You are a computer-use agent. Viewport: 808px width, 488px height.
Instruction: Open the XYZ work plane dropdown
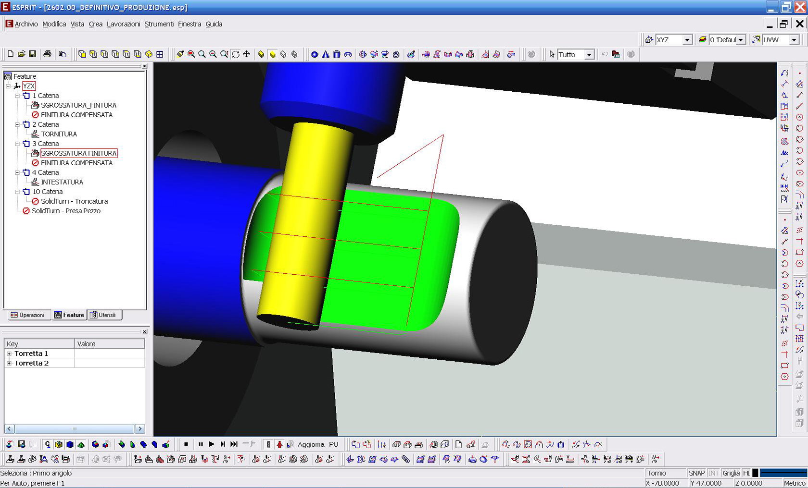(687, 40)
